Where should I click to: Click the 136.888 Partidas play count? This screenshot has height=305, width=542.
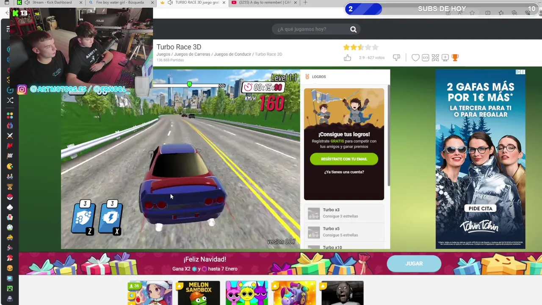point(170,60)
